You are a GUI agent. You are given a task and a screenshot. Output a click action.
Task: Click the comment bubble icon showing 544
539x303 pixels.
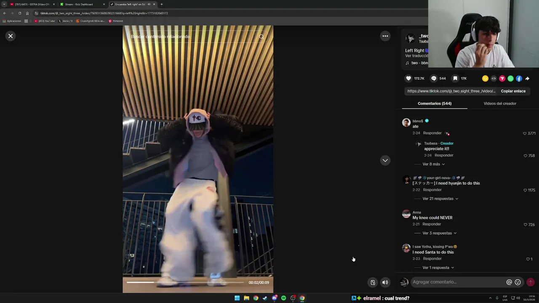[x=434, y=78]
